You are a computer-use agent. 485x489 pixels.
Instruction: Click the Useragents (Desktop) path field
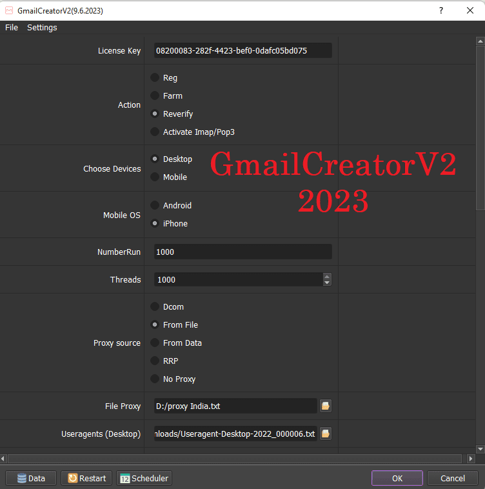235,434
